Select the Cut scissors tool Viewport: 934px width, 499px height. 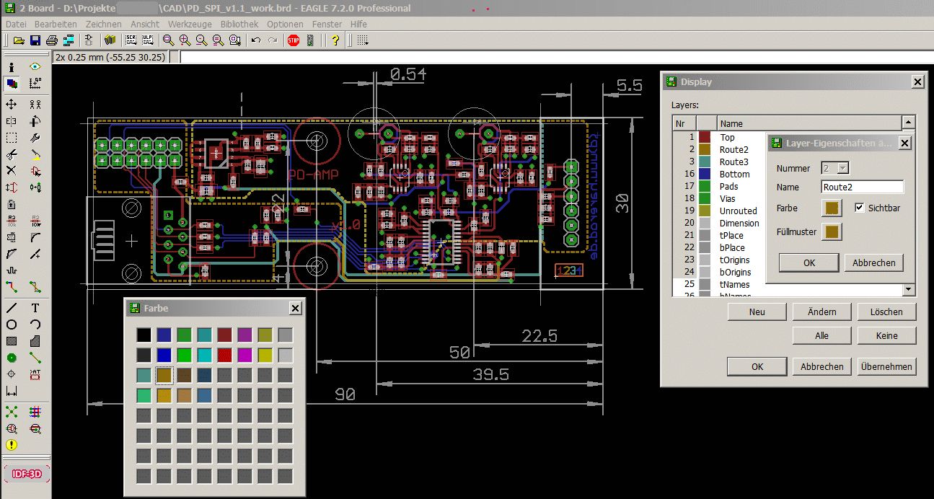pyautogui.click(x=12, y=154)
